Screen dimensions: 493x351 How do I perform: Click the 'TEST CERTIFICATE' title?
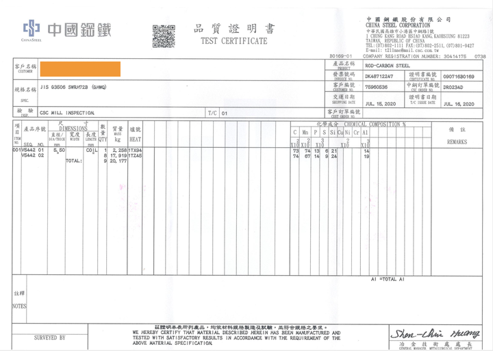[234, 41]
